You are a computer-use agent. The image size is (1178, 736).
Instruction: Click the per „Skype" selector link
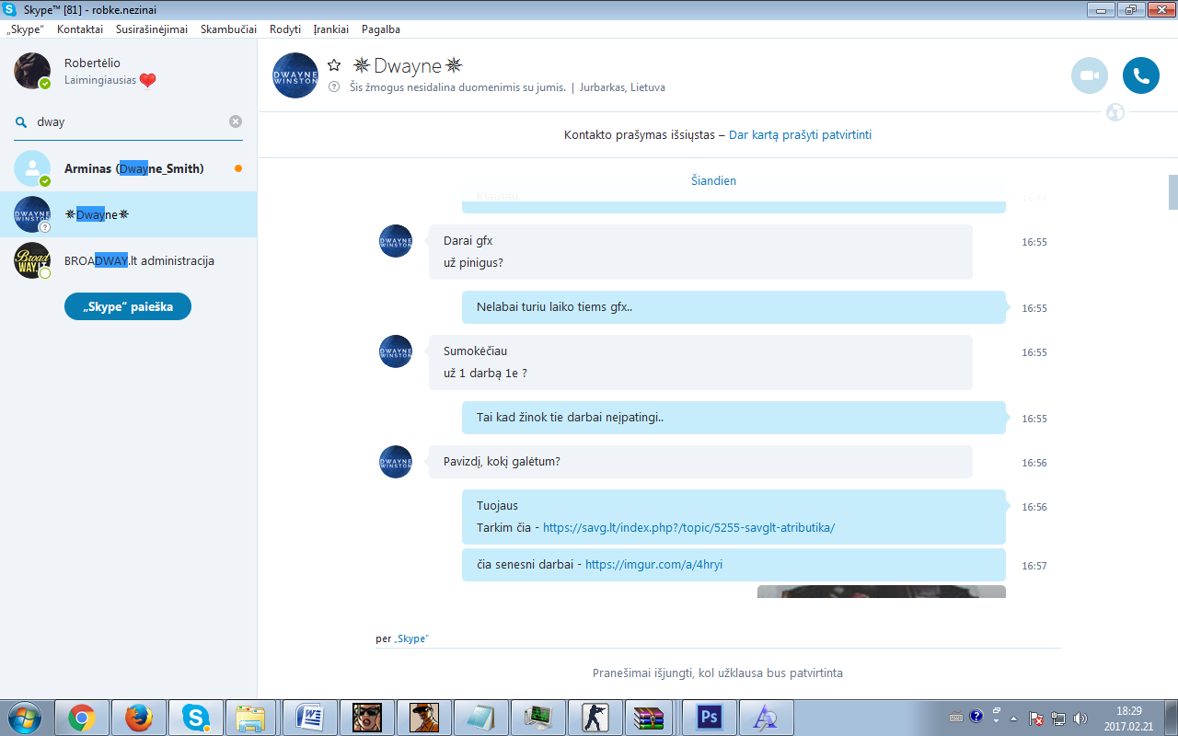(411, 638)
